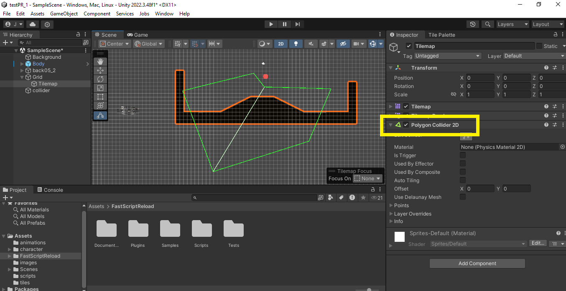The width and height of the screenshot is (566, 291).
Task: Activate the Rotate tool
Action: (100, 79)
